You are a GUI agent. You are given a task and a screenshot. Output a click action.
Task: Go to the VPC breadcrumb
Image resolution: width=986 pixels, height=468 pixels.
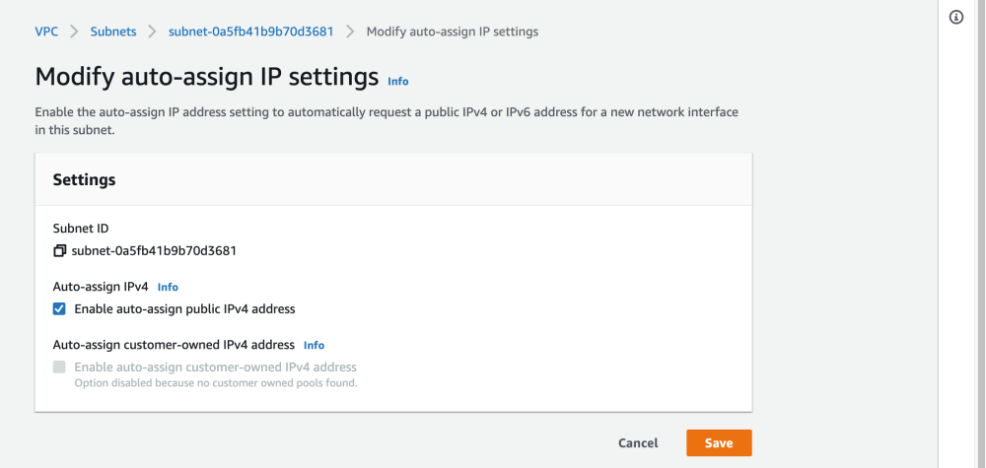46,32
